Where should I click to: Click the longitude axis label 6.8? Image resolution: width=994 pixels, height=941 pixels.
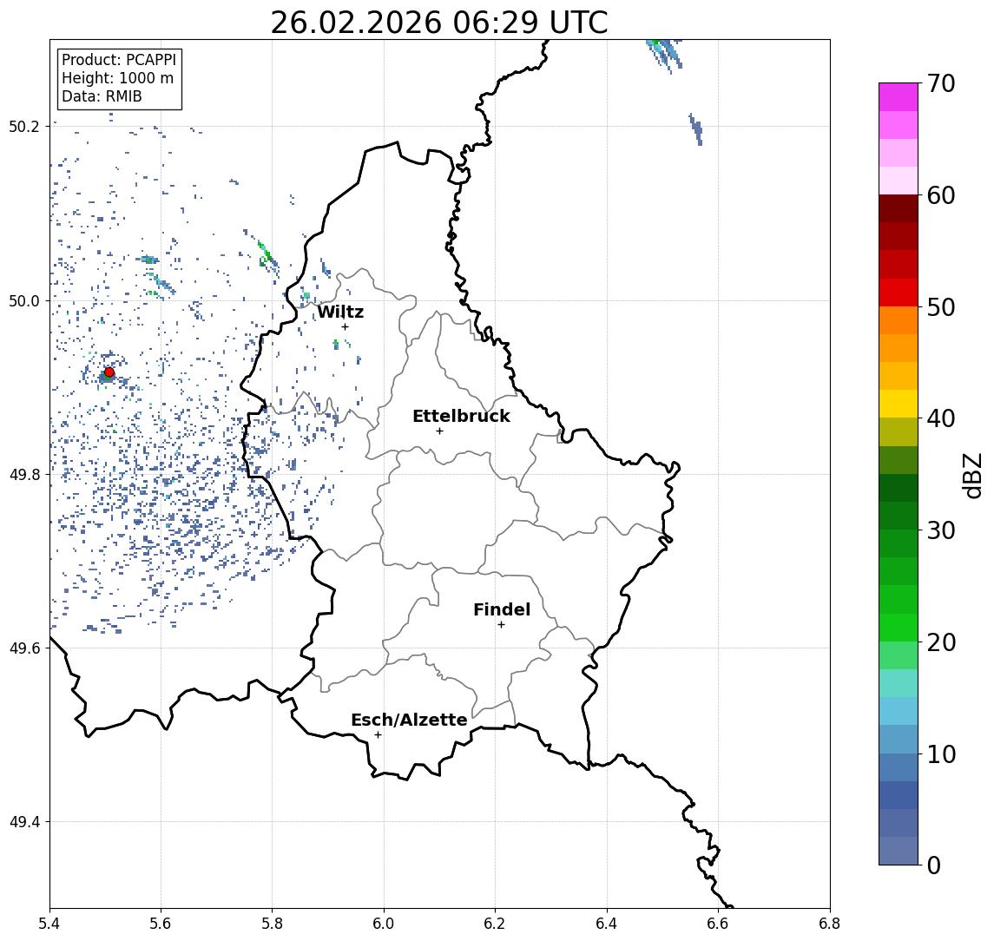point(829,924)
